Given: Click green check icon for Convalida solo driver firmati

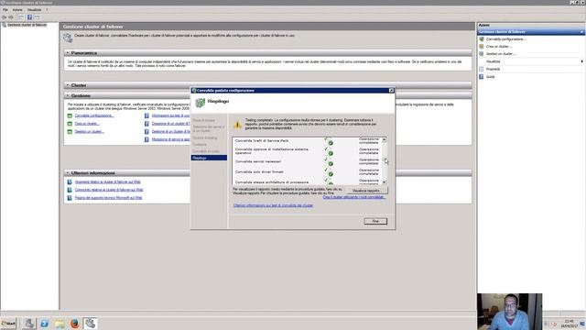Looking at the screenshot, I should [329, 172].
